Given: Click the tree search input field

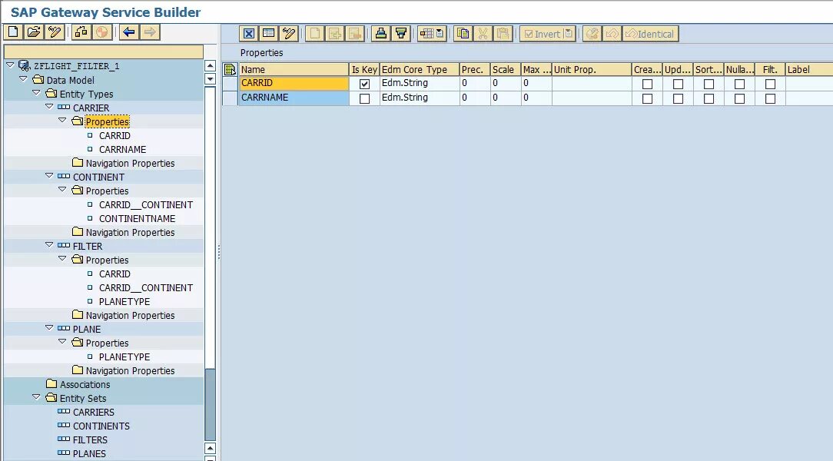Looking at the screenshot, I should pyautogui.click(x=104, y=51).
